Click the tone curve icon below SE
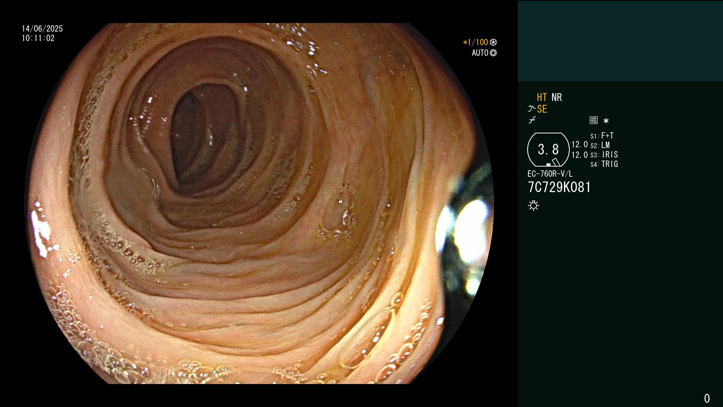Image resolution: width=723 pixels, height=407 pixels. (532, 120)
